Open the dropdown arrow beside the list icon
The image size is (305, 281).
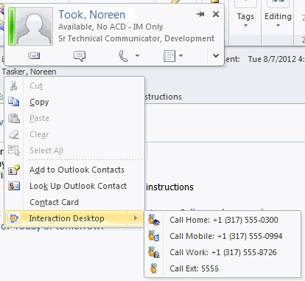click(x=181, y=56)
